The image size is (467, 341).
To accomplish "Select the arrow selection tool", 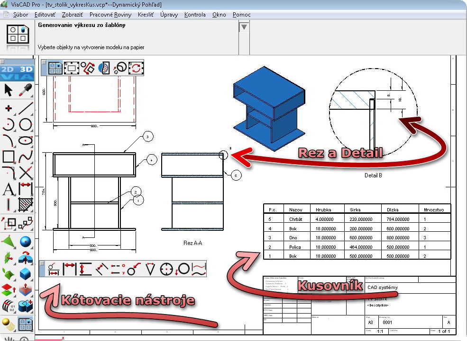I will coord(9,90).
